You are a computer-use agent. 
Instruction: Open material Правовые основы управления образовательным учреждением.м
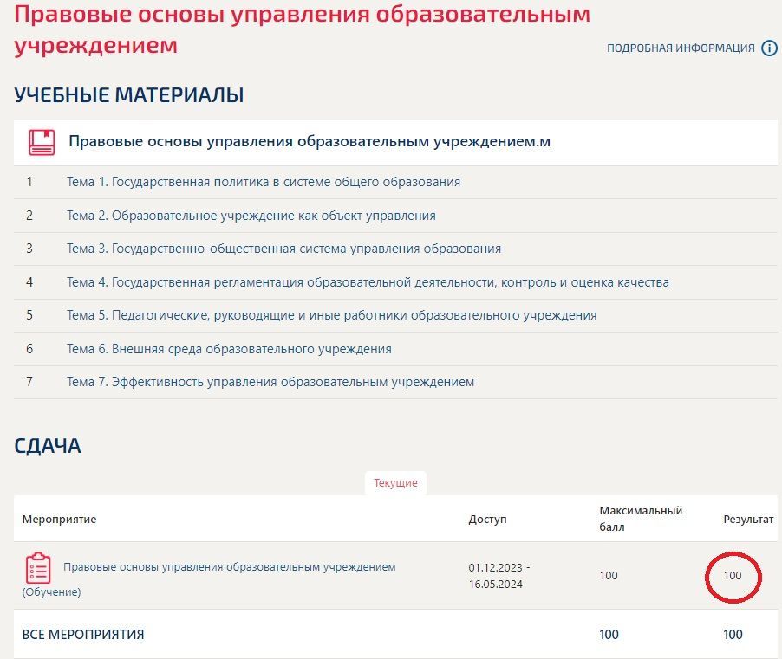(x=310, y=141)
